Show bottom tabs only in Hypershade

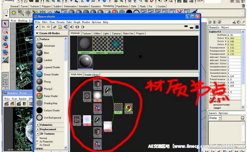point(192,27)
